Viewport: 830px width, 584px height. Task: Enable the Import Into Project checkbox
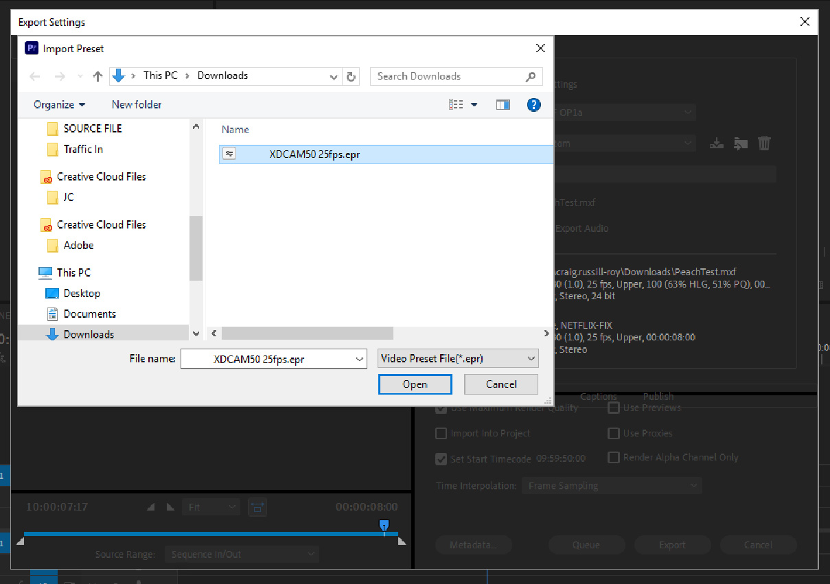click(x=441, y=433)
